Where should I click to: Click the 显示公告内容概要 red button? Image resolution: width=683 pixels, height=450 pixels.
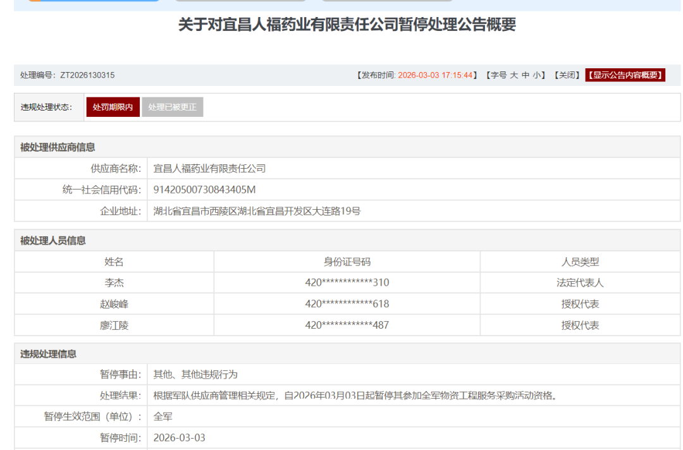tap(625, 75)
